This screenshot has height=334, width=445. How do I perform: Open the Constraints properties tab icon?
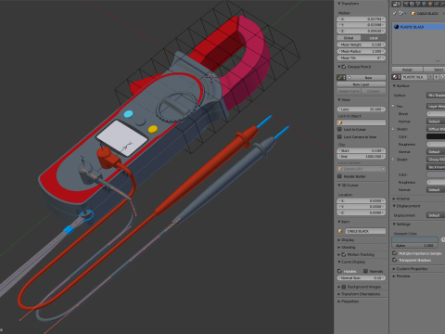point(437,4)
